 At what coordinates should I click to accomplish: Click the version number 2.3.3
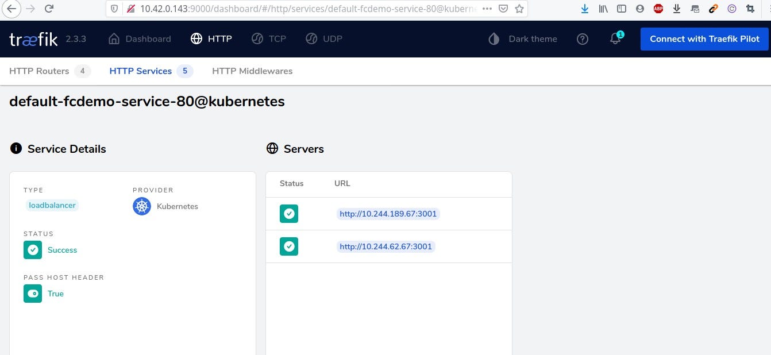(76, 39)
